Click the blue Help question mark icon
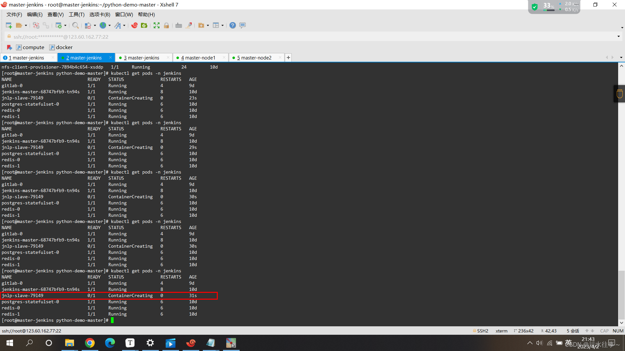 pos(232,25)
